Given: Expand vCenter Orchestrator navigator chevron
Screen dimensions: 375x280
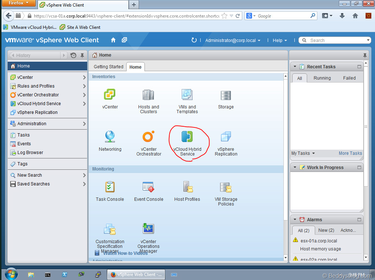Looking at the screenshot, I should (x=84, y=95).
